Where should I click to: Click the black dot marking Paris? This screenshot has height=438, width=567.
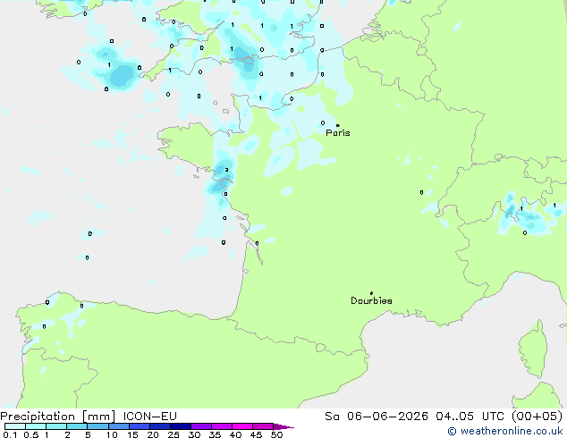pyautogui.click(x=338, y=125)
